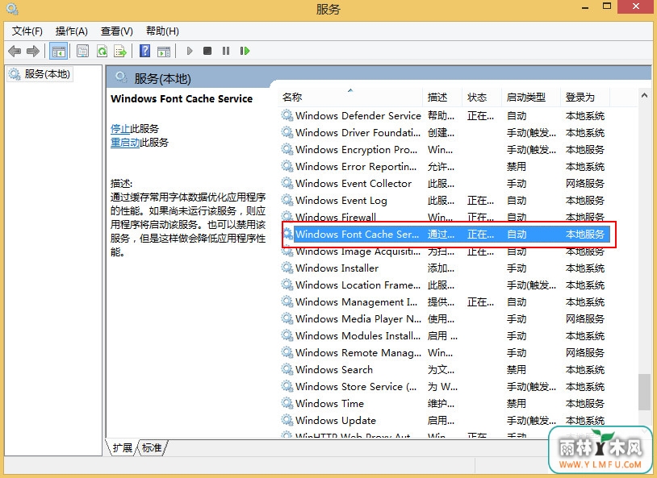Sort by the 状态 column header
The height and width of the screenshot is (478, 657).
481,97
